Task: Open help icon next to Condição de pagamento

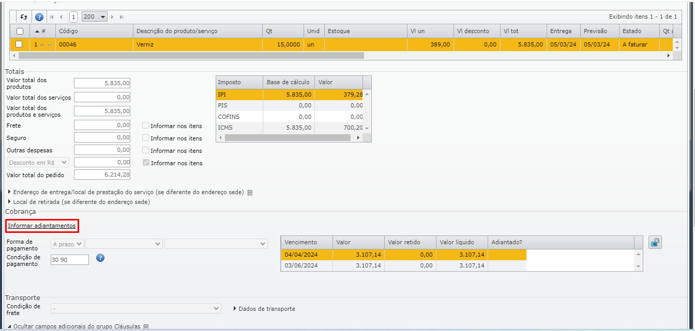Action: click(100, 258)
